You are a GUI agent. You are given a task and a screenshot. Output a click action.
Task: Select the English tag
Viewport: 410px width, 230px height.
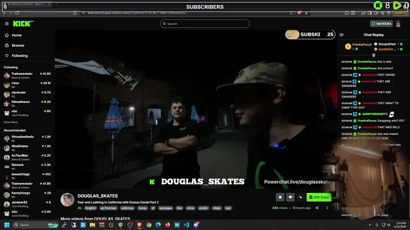click(x=91, y=208)
